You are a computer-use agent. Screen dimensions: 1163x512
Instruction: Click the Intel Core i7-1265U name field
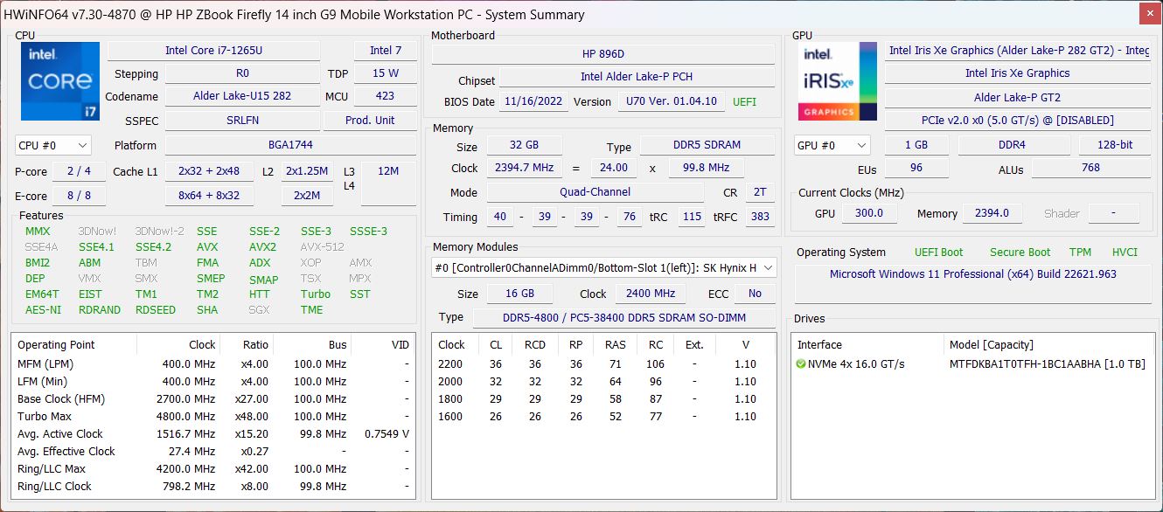coord(213,51)
